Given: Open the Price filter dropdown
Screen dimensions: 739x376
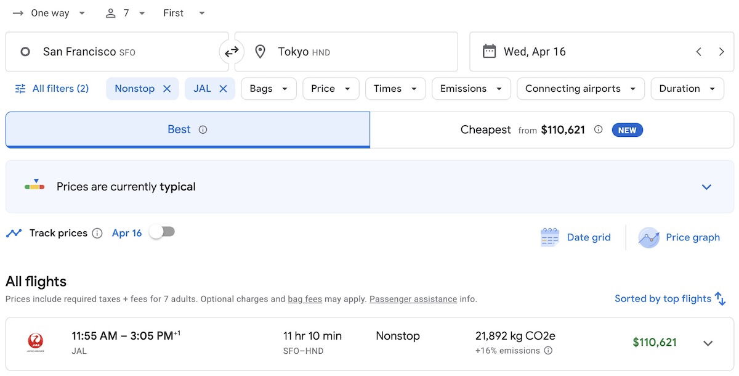Looking at the screenshot, I should pos(331,89).
